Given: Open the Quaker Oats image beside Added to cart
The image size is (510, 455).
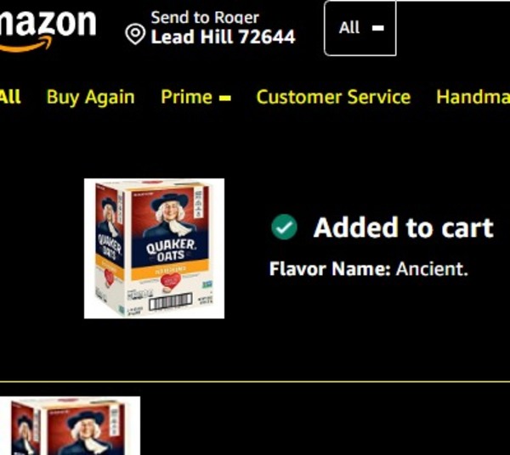Looking at the screenshot, I should coord(154,249).
